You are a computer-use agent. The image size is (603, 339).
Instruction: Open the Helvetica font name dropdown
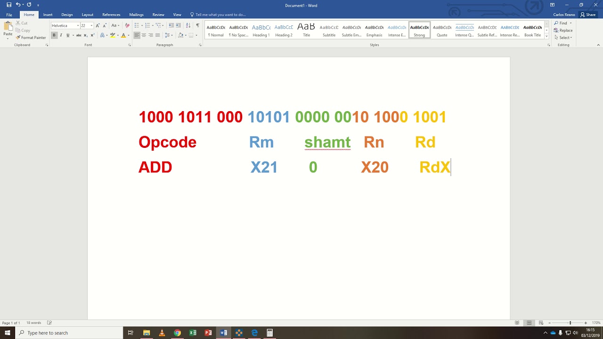(78, 25)
